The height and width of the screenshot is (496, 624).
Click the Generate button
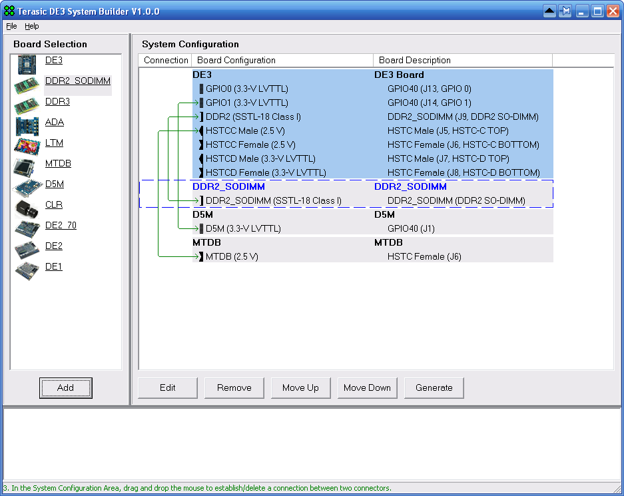pyautogui.click(x=434, y=387)
